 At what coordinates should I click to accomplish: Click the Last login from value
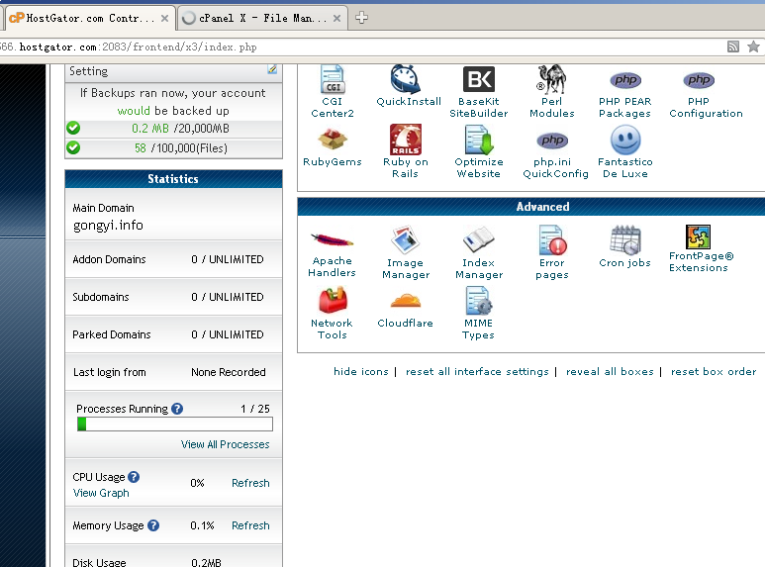(229, 372)
